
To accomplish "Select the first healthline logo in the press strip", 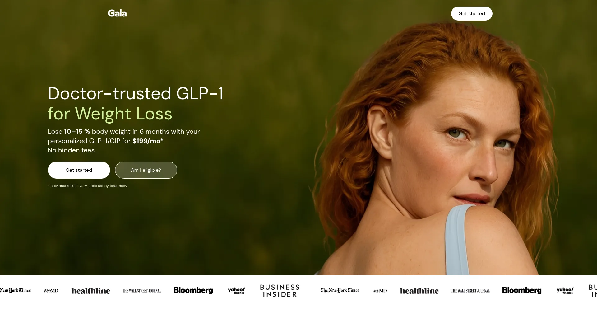I will click(91, 291).
